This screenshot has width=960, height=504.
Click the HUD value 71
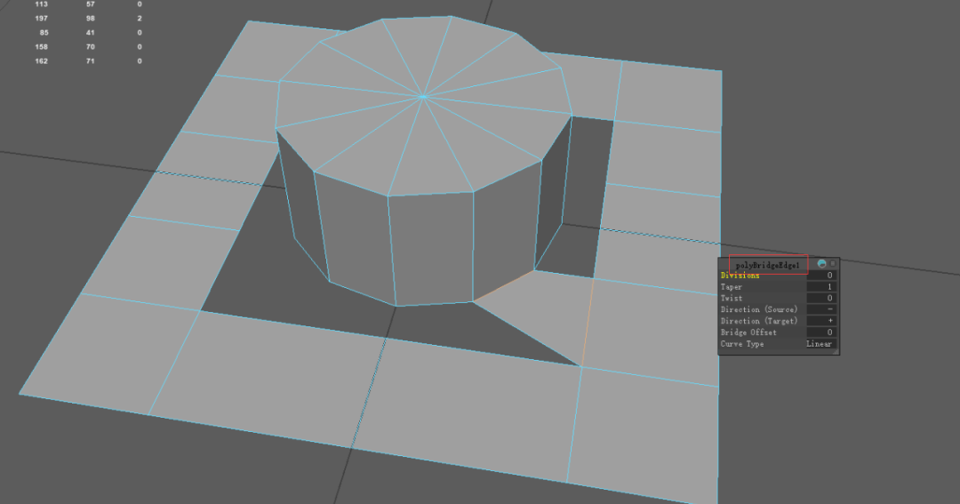(91, 61)
